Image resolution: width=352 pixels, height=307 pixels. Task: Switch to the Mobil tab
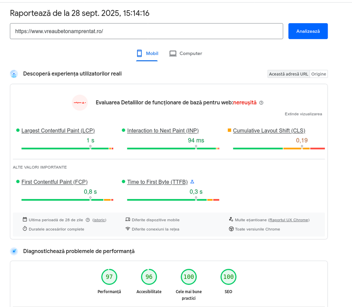(147, 53)
